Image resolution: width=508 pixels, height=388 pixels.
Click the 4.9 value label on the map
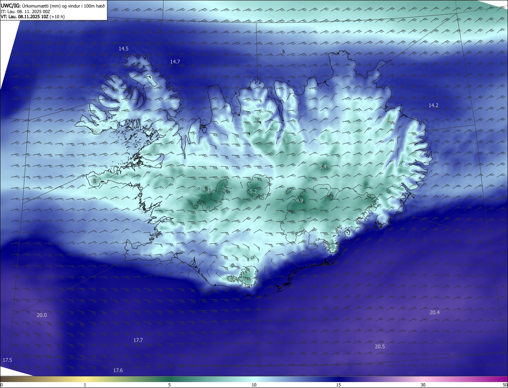click(x=300, y=201)
